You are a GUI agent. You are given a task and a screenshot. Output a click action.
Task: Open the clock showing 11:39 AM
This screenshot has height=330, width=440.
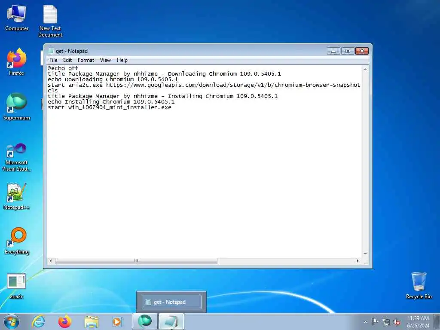(418, 322)
